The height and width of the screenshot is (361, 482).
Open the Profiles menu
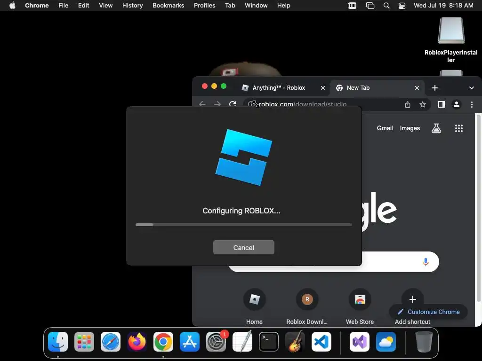click(x=204, y=6)
